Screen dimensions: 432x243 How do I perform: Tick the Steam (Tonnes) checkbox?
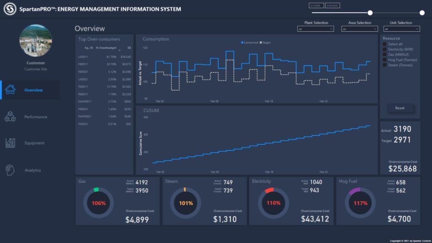385,65
